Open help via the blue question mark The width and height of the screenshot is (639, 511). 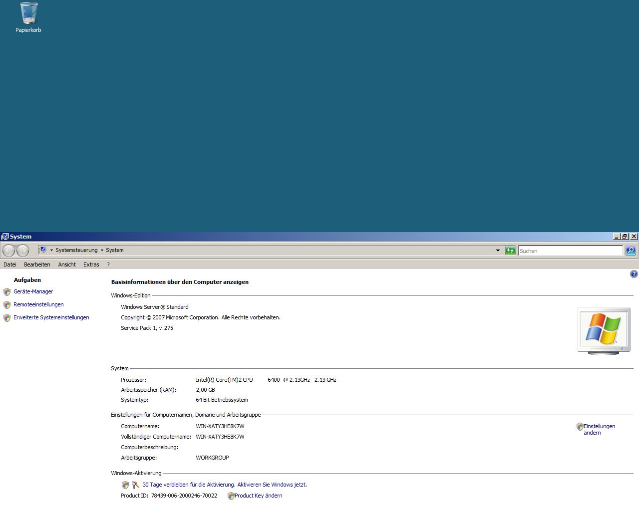(634, 274)
